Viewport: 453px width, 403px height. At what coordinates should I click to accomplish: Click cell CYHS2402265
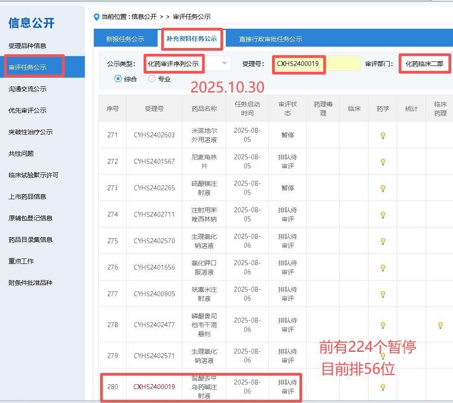[154, 188]
